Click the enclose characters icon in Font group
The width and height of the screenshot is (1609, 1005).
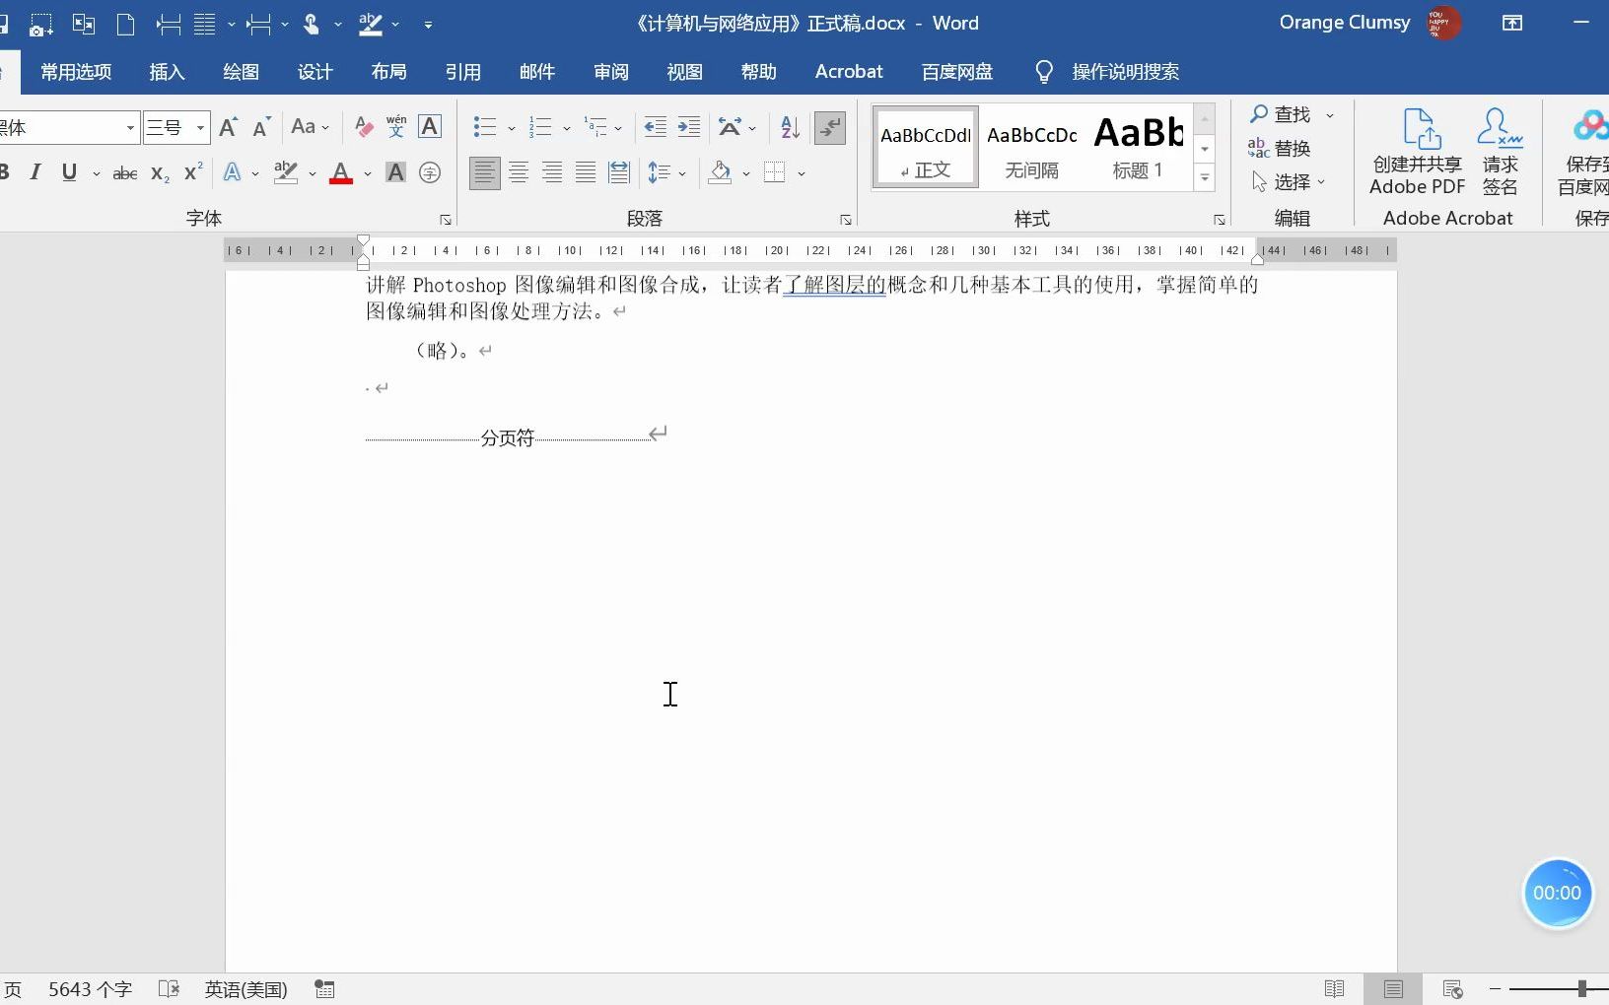[x=431, y=172]
